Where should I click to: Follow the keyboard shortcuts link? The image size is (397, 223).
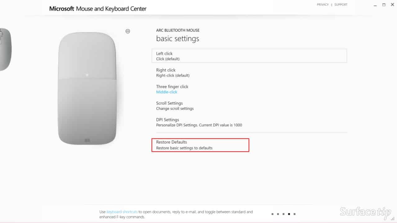[x=122, y=212]
